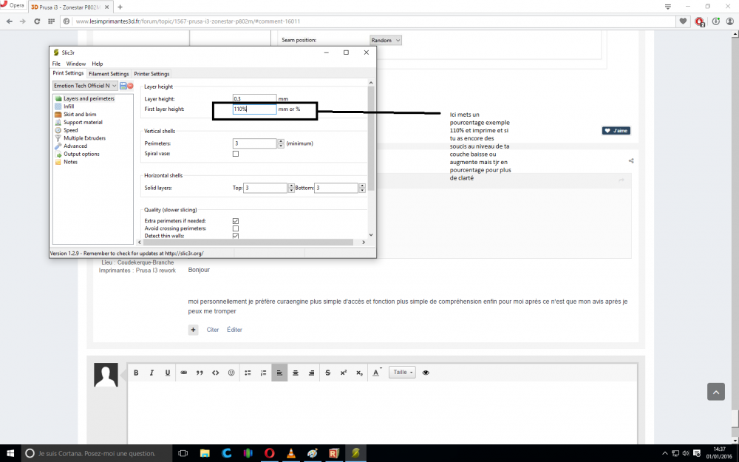Insert a numbered list

click(264, 373)
